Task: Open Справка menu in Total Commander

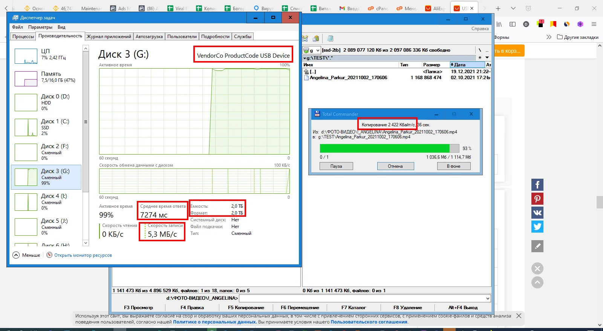Action: [x=480, y=29]
